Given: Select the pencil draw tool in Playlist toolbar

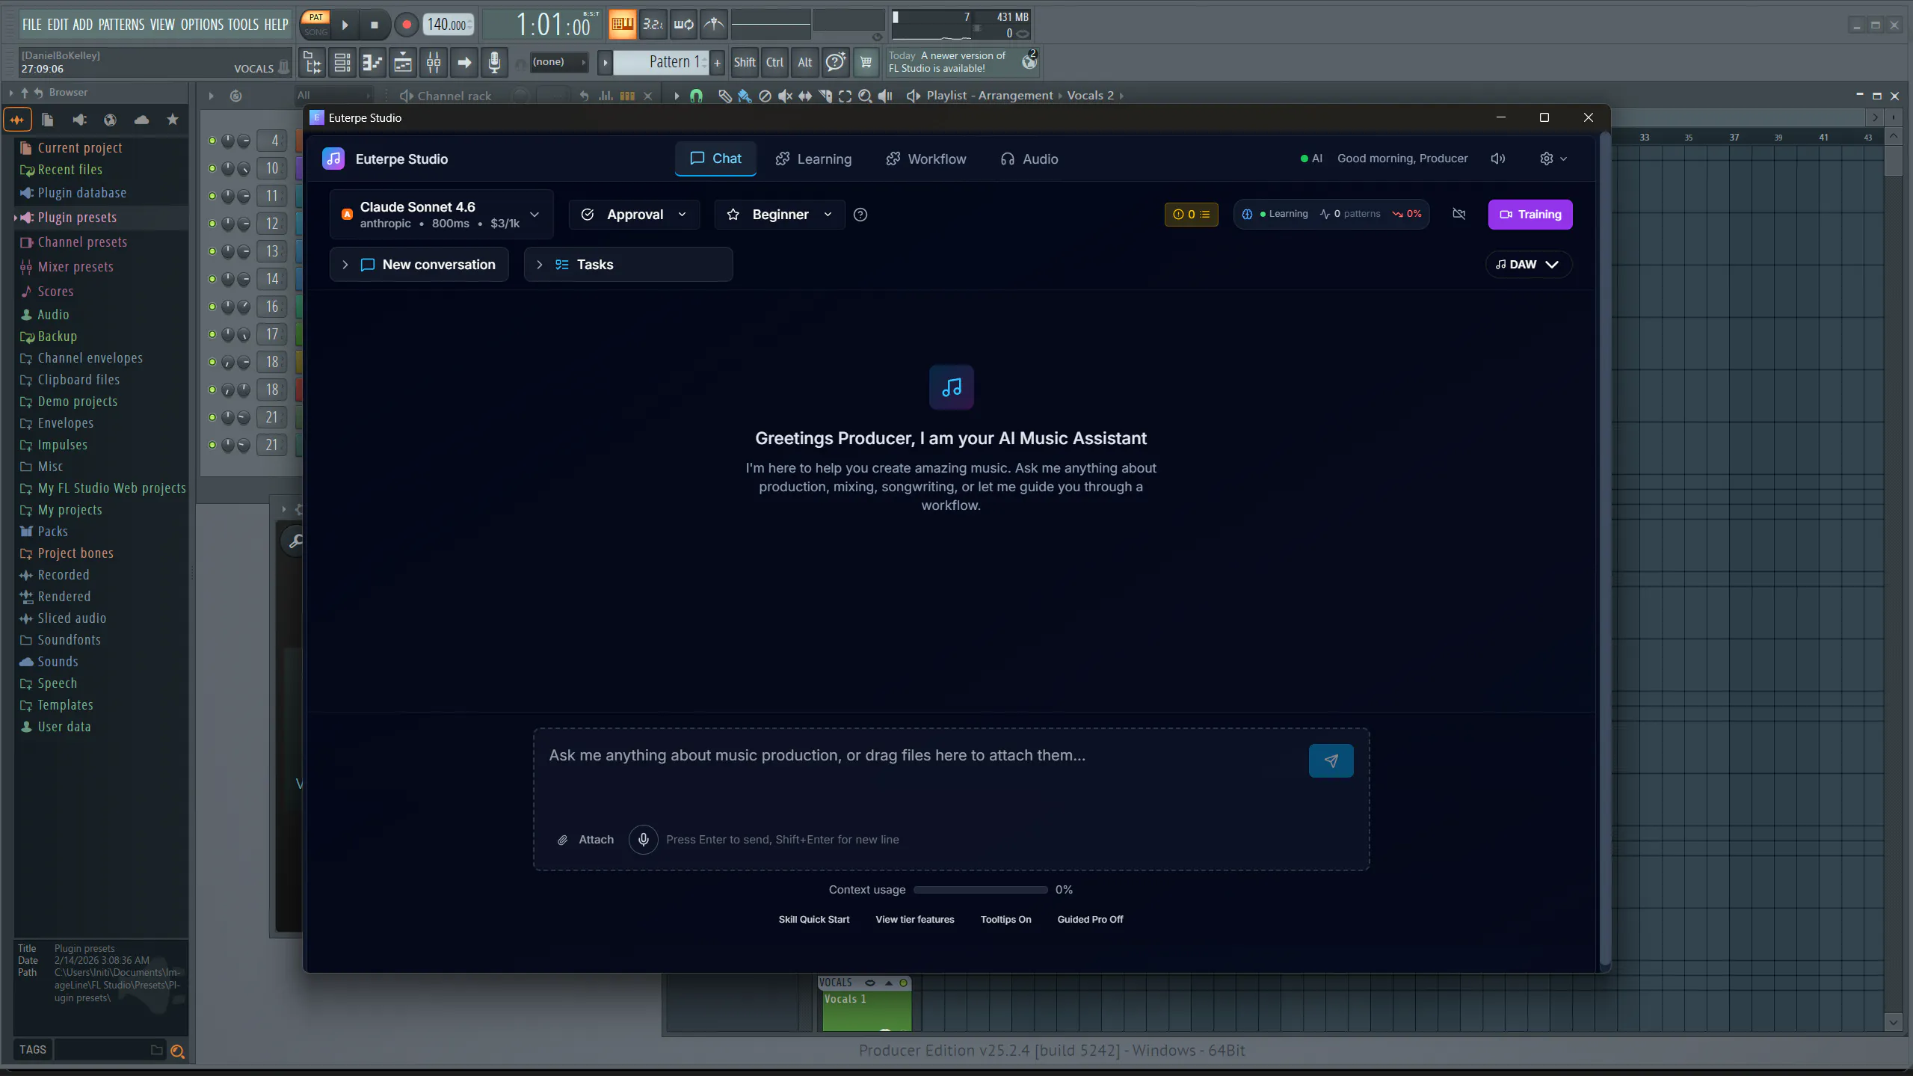Looking at the screenshot, I should (724, 96).
